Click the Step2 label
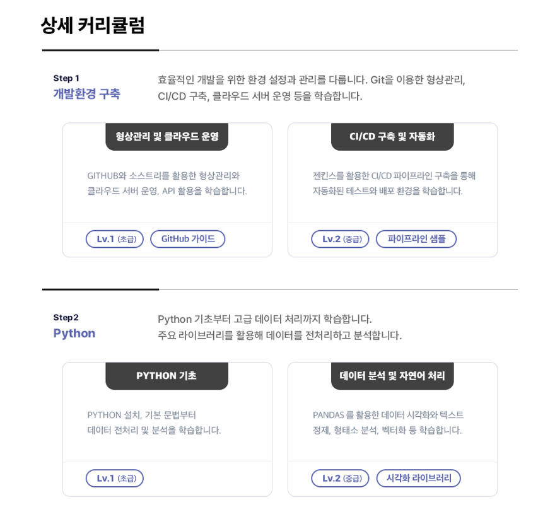Screen dimensions: 555x507 [66, 317]
